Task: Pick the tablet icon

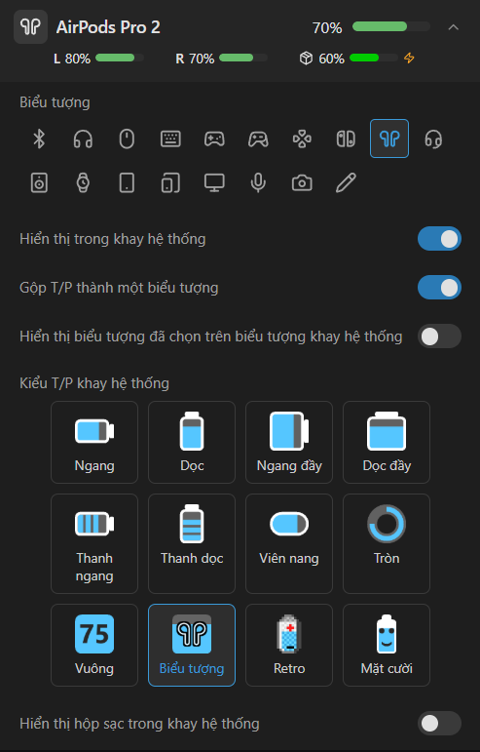Action: tap(127, 182)
